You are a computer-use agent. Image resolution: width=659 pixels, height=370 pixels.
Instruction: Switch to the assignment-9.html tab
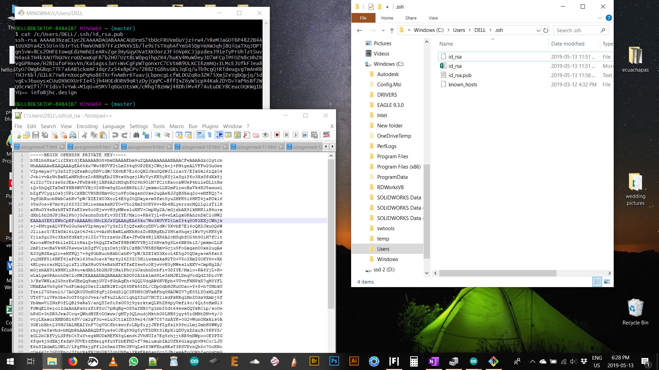click(146, 147)
